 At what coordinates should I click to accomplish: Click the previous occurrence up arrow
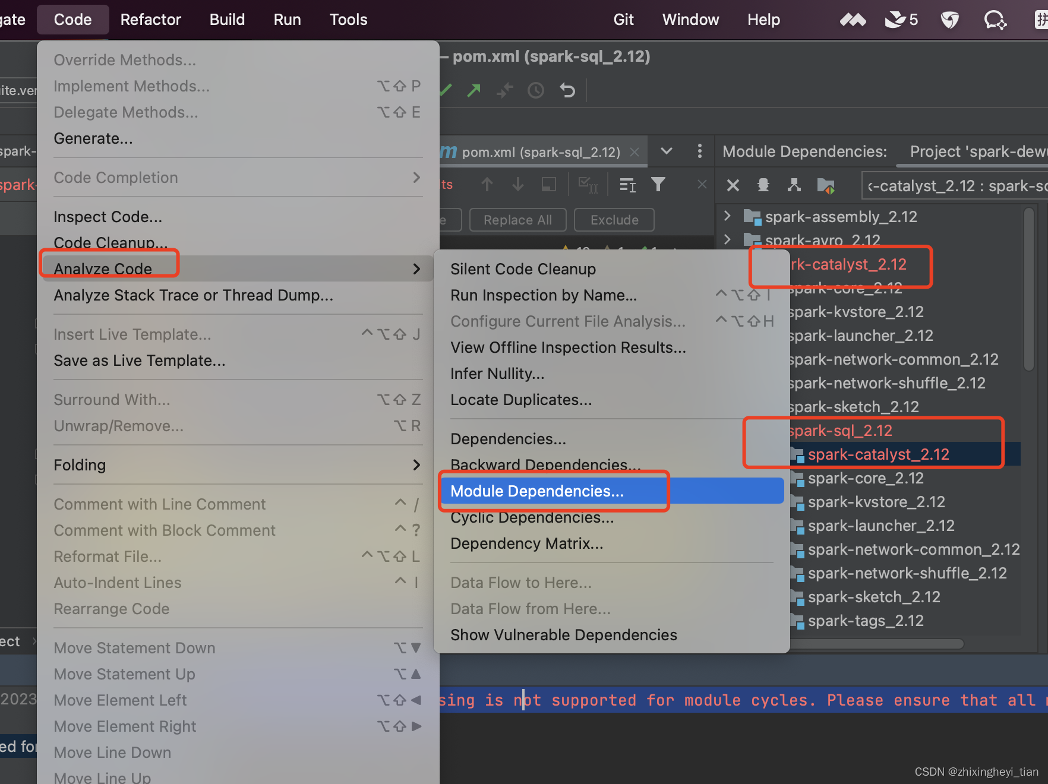pos(487,185)
